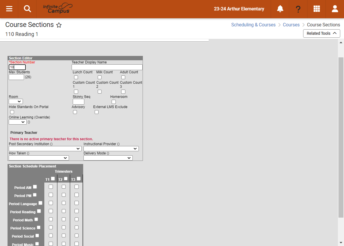The width and height of the screenshot is (344, 246).
Task: Select all periods for T2 header checkbox
Action: [65, 179]
